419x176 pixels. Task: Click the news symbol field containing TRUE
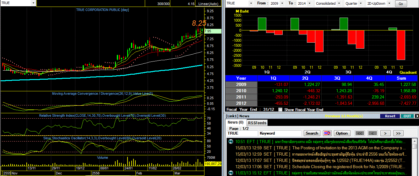pos(242,133)
